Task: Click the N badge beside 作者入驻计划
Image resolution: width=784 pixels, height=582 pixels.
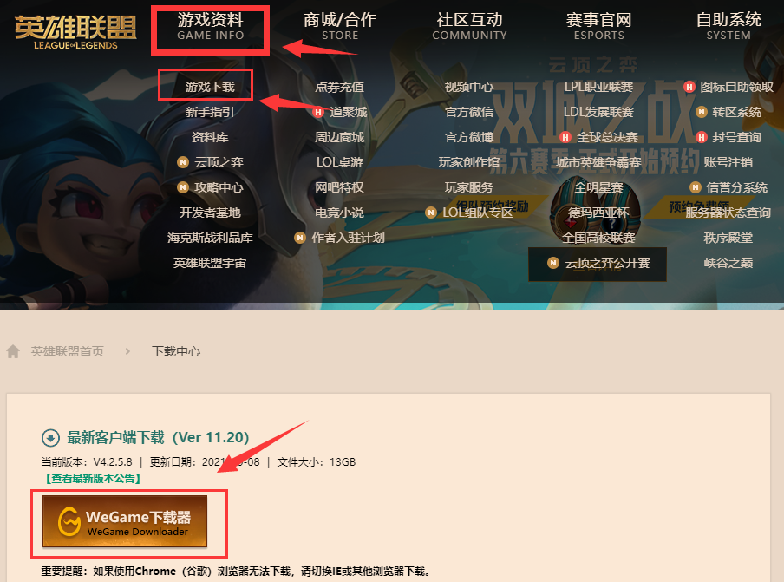Action: tap(300, 238)
